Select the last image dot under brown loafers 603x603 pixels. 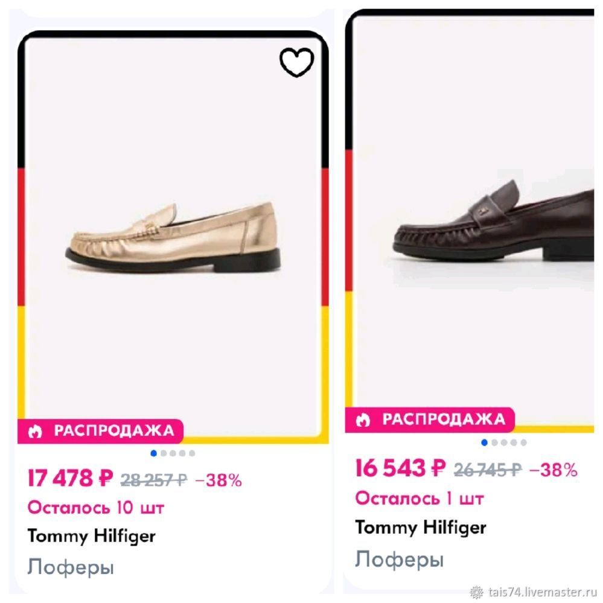point(523,442)
